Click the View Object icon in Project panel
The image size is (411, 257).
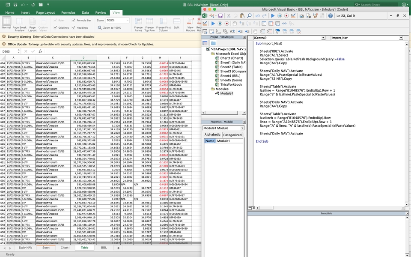coord(205,43)
